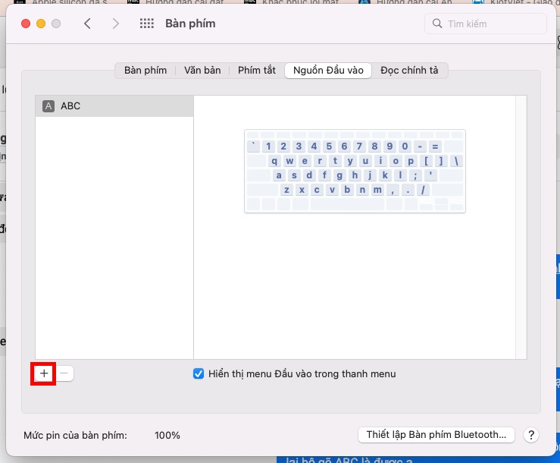Toggle "Hiển thị menu Đầu vào trong thanh menu"
This screenshot has width=560, height=463.
tap(199, 374)
